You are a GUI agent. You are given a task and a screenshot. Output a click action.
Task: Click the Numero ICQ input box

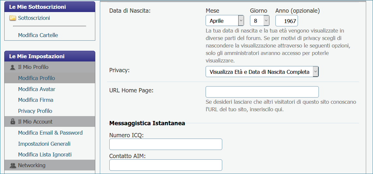coord(165,144)
